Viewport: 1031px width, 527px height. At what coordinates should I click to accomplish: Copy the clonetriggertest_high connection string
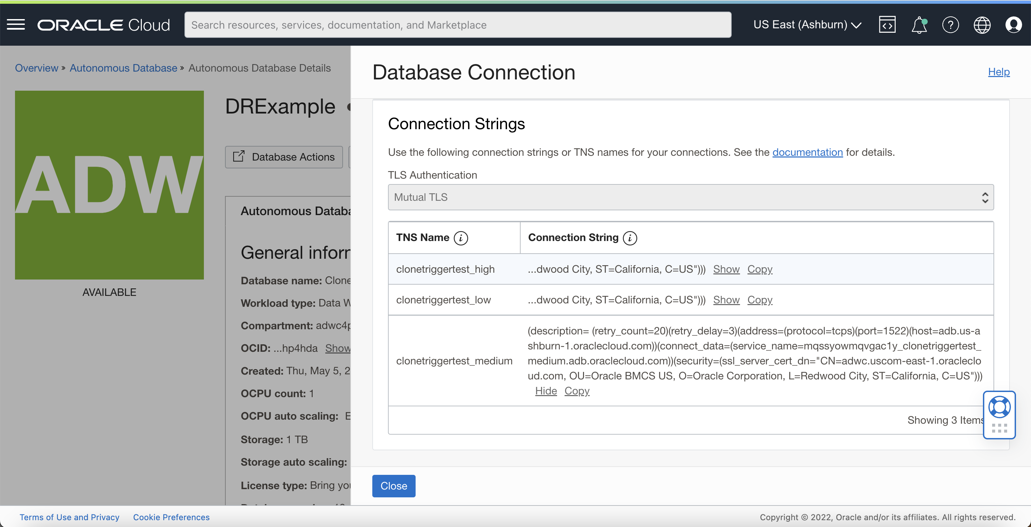(x=759, y=269)
